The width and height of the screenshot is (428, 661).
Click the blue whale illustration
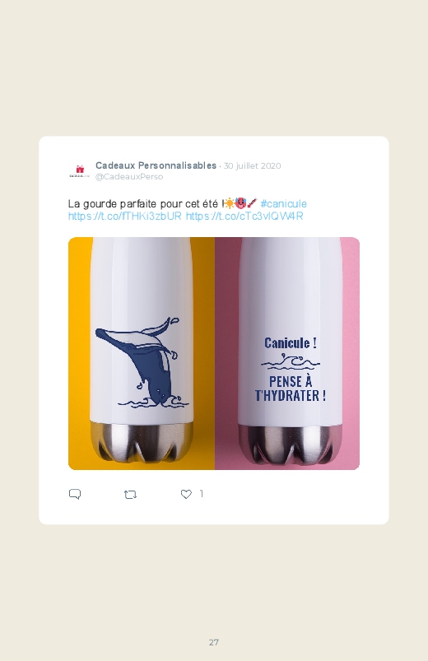point(142,363)
